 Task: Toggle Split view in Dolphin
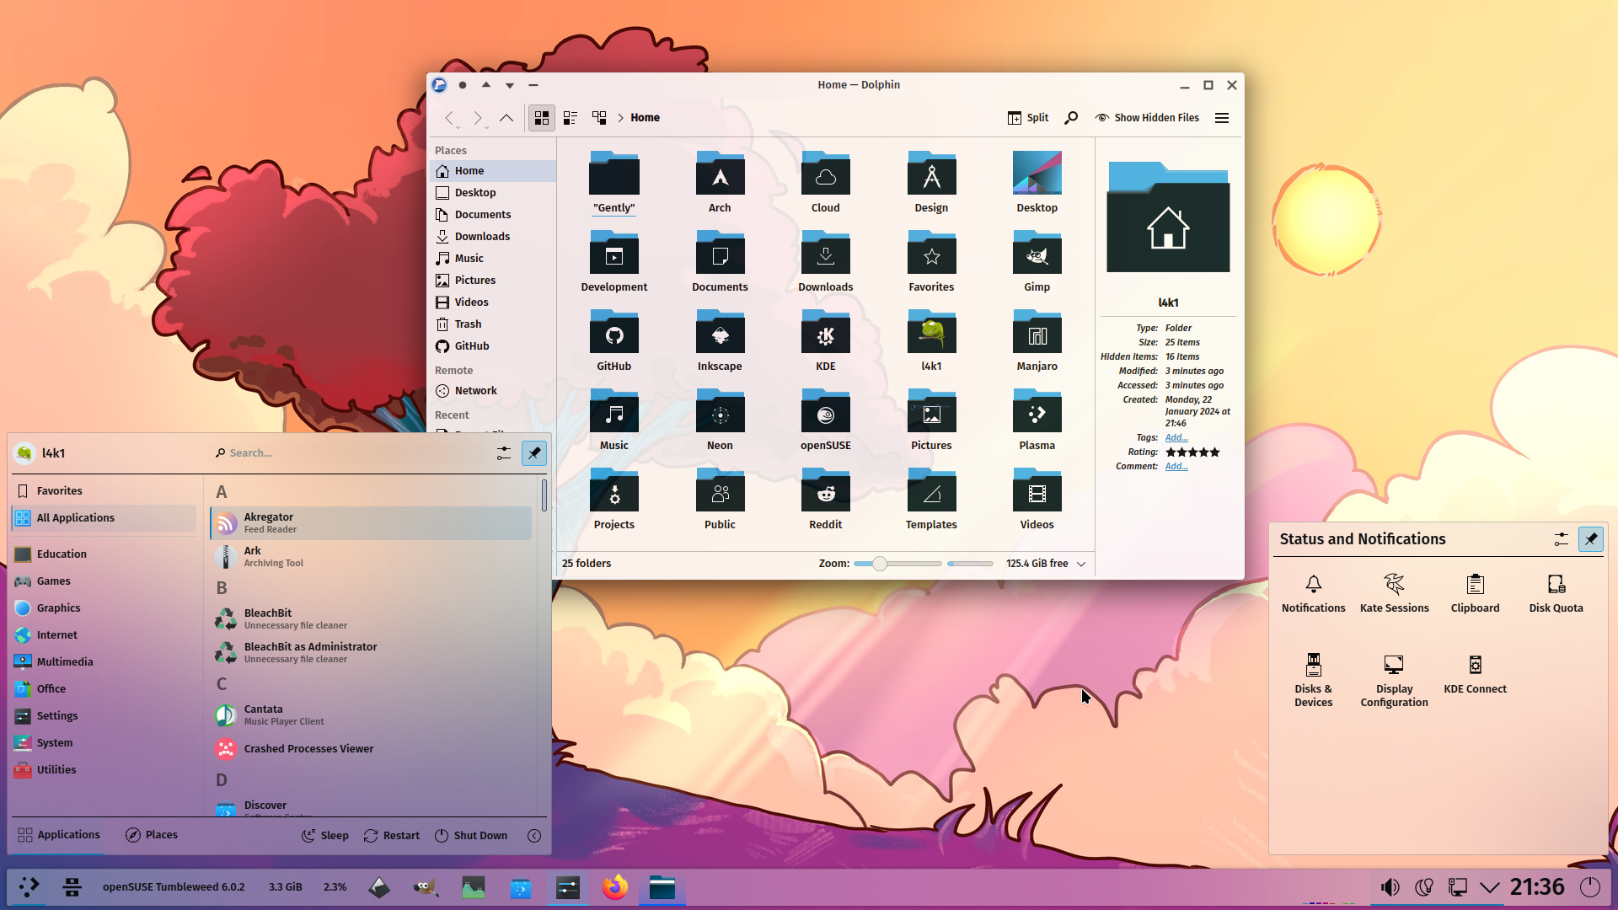point(1028,118)
